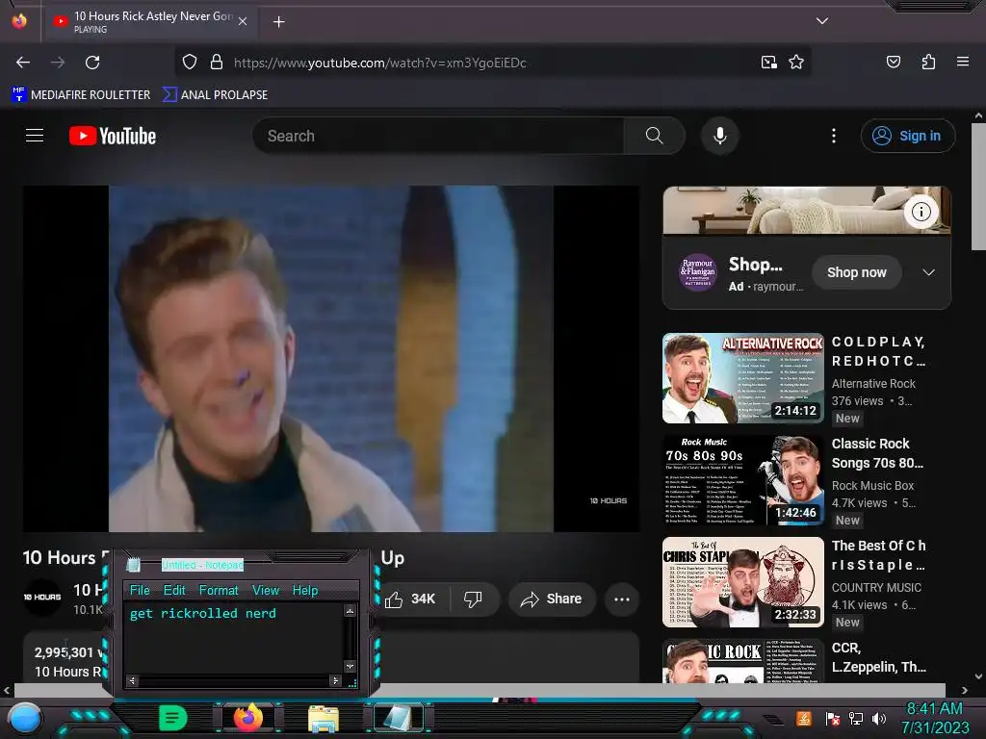Submit search with magnifying glass button
The height and width of the screenshot is (739, 986).
654,136
